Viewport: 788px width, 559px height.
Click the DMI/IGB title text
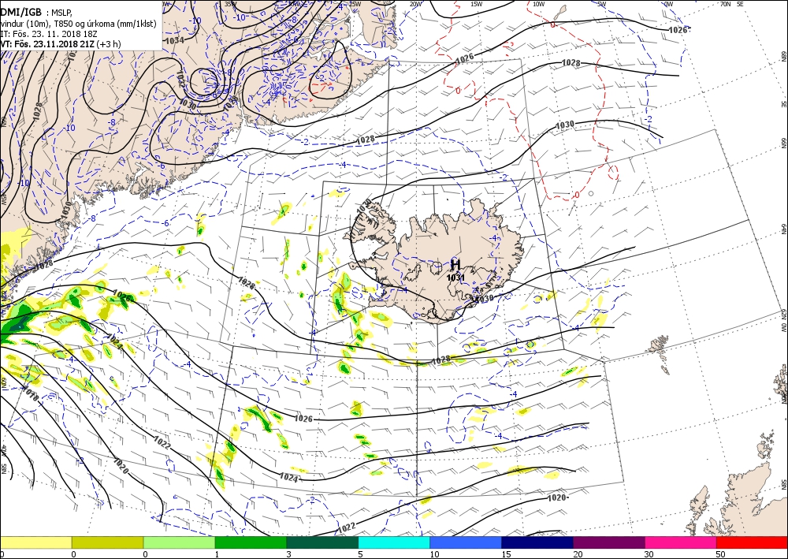(20, 12)
